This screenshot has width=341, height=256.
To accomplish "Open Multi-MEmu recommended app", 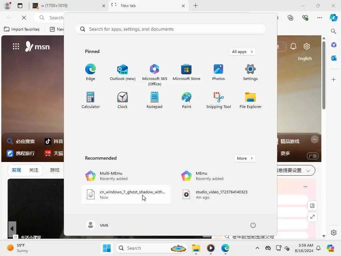I will point(126,176).
